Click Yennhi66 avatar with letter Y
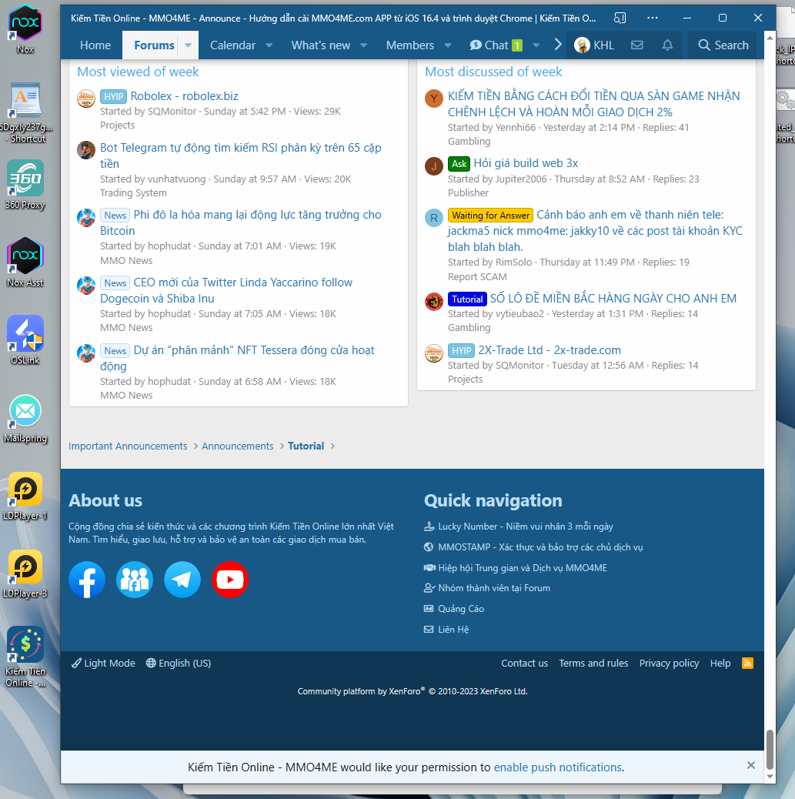The height and width of the screenshot is (799, 795). pyautogui.click(x=434, y=99)
